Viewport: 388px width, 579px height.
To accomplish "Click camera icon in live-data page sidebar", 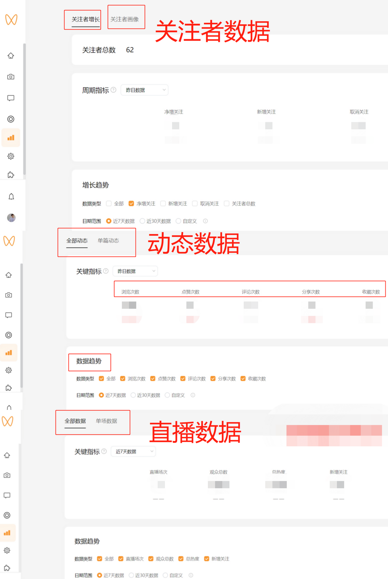I will pos(7,475).
